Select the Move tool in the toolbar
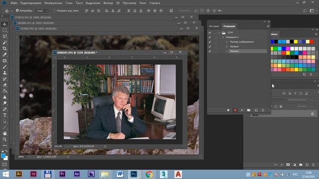The image size is (319, 179). 4,24
